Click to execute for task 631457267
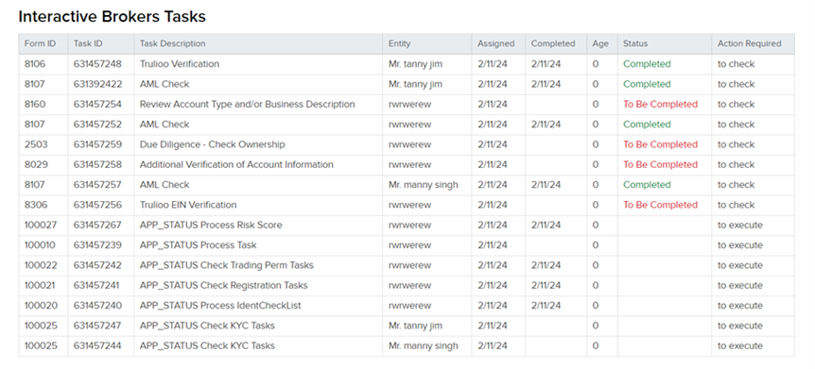Image resolution: width=815 pixels, height=369 pixels. pyautogui.click(x=740, y=226)
